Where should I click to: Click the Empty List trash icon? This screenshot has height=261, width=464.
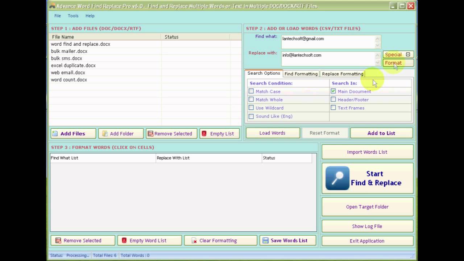coord(204,133)
